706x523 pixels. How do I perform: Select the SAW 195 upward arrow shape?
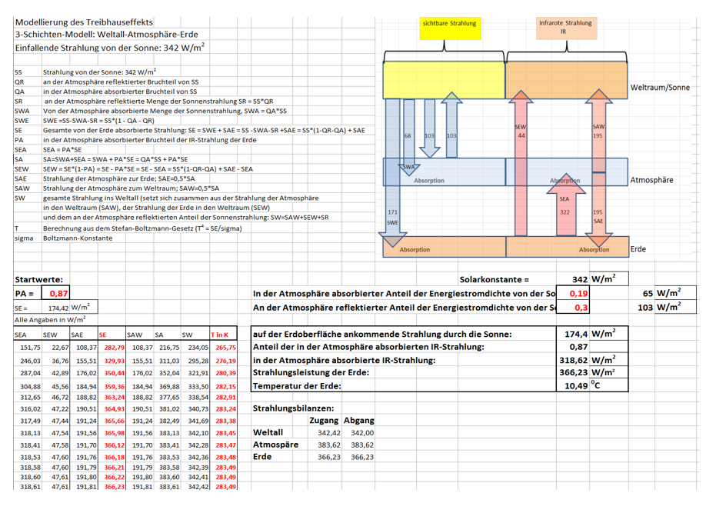pos(598,131)
